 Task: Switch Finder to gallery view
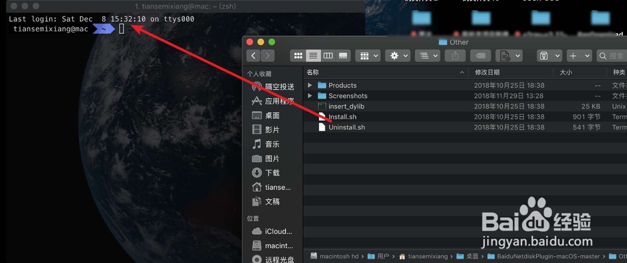point(343,56)
